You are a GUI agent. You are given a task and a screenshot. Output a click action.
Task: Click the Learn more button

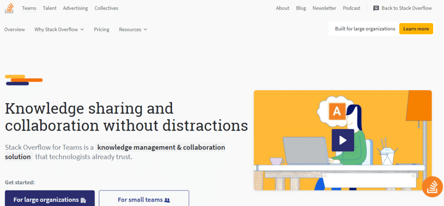tap(416, 29)
